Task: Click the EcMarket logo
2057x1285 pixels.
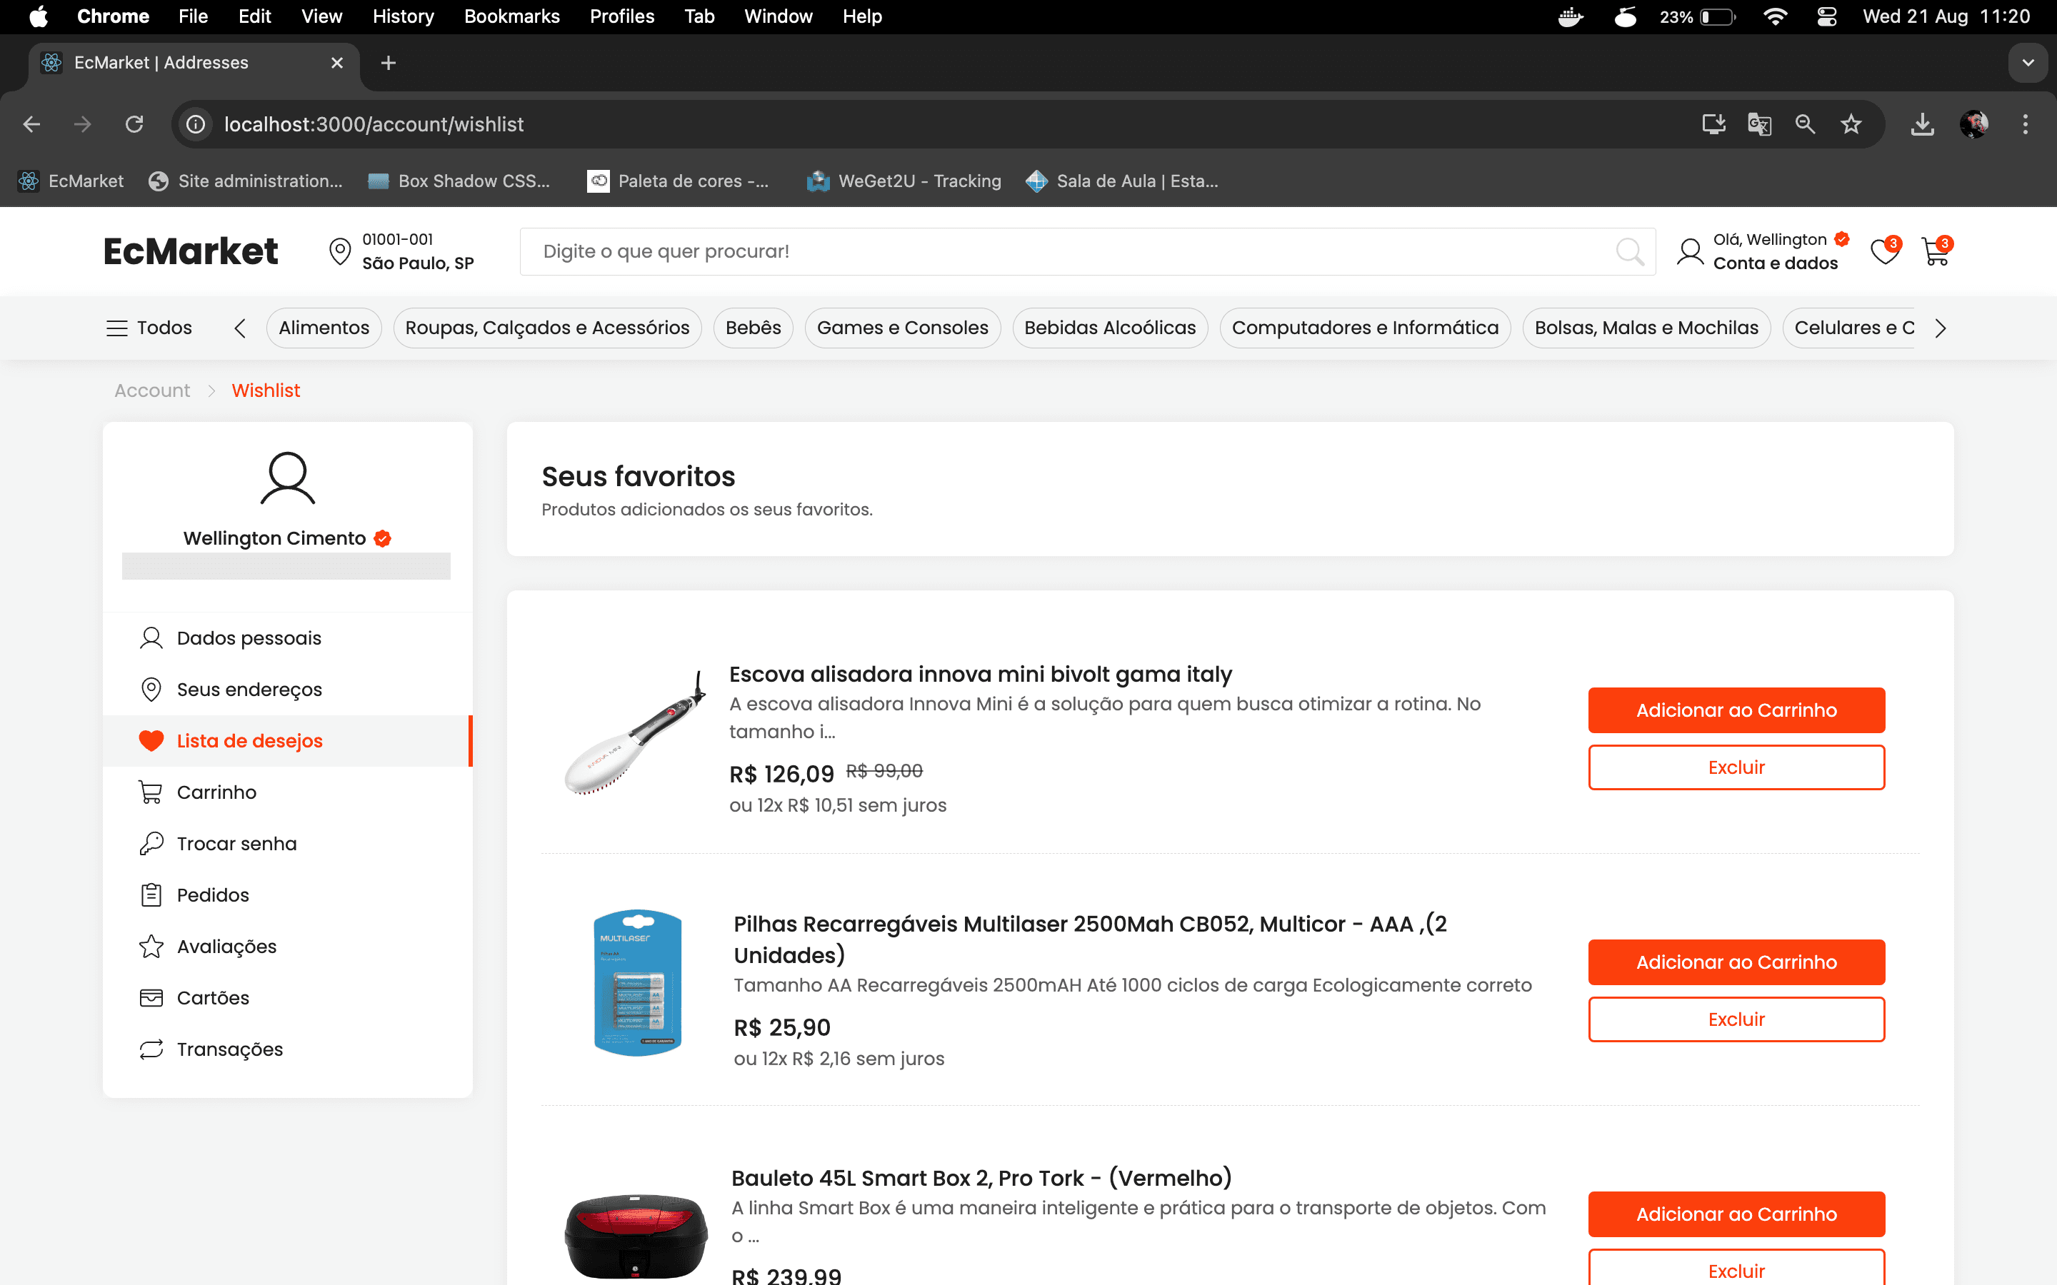Action: click(191, 251)
